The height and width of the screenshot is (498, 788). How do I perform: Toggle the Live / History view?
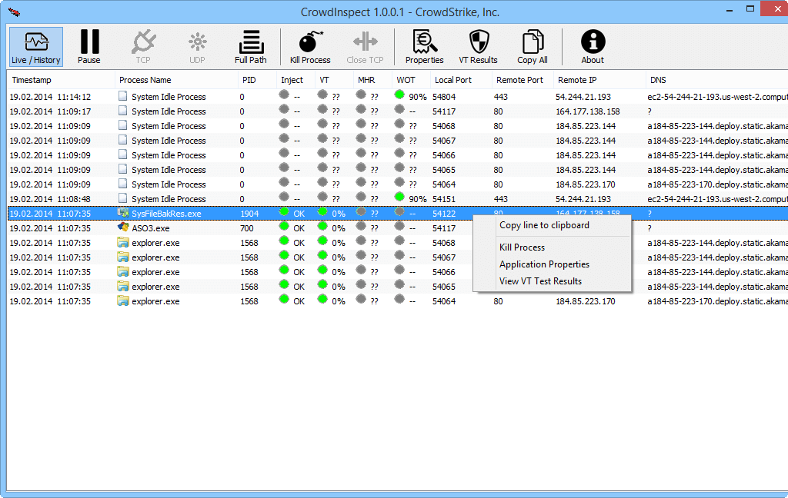[x=36, y=47]
